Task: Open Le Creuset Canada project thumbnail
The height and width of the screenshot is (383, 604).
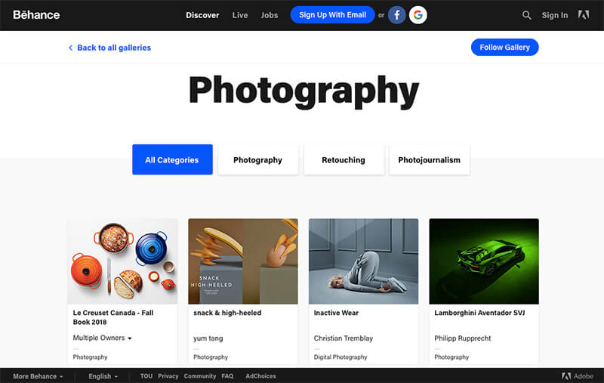Action: (122, 261)
